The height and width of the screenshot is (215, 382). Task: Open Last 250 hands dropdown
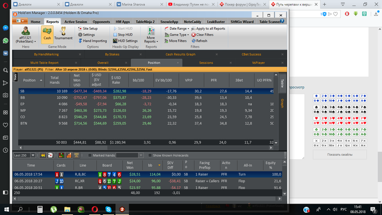(33, 156)
